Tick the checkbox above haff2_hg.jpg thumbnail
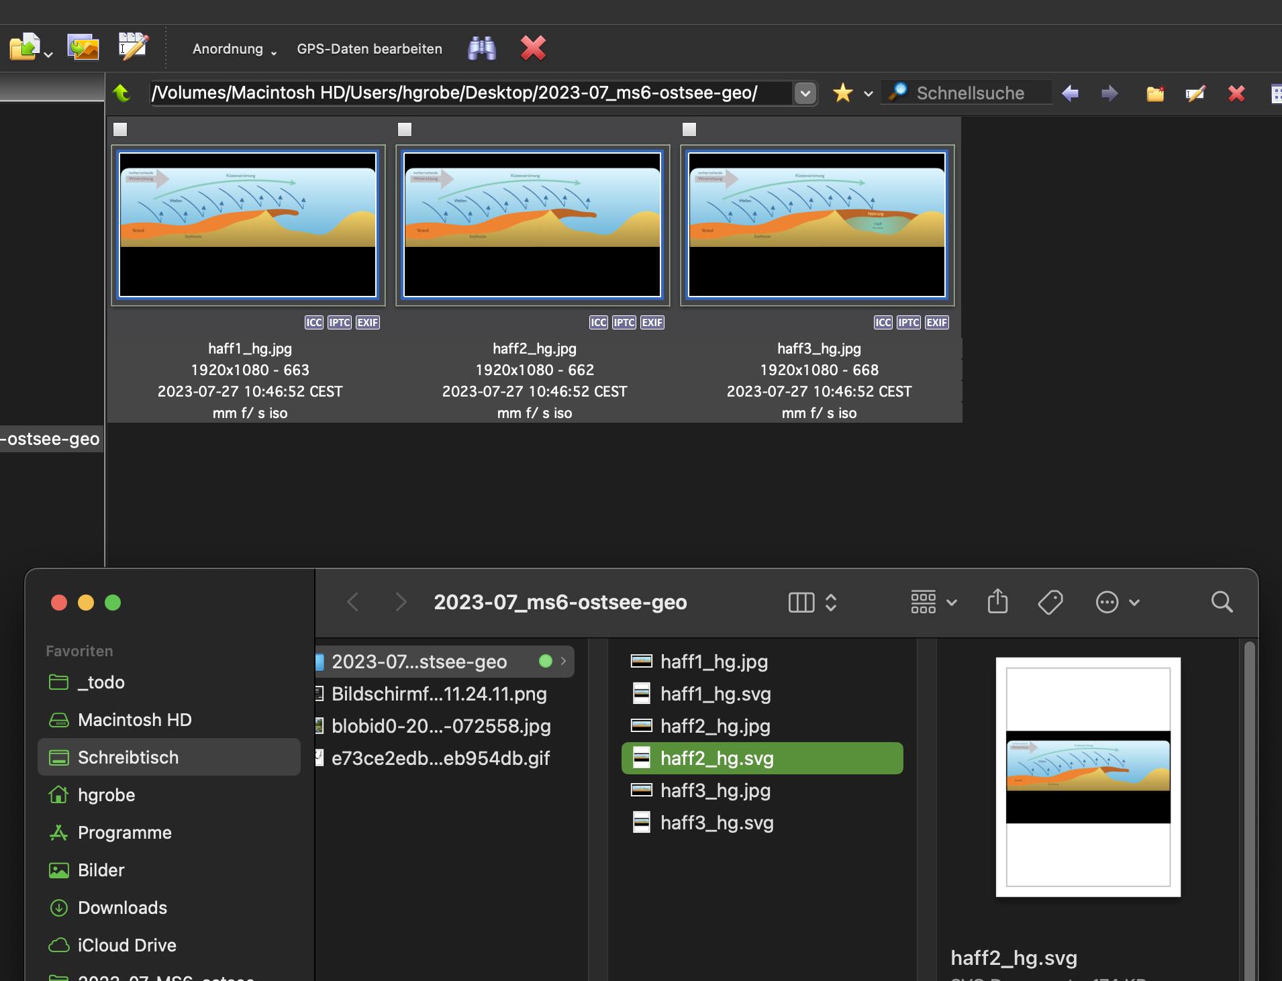The height and width of the screenshot is (981, 1282). [x=405, y=130]
